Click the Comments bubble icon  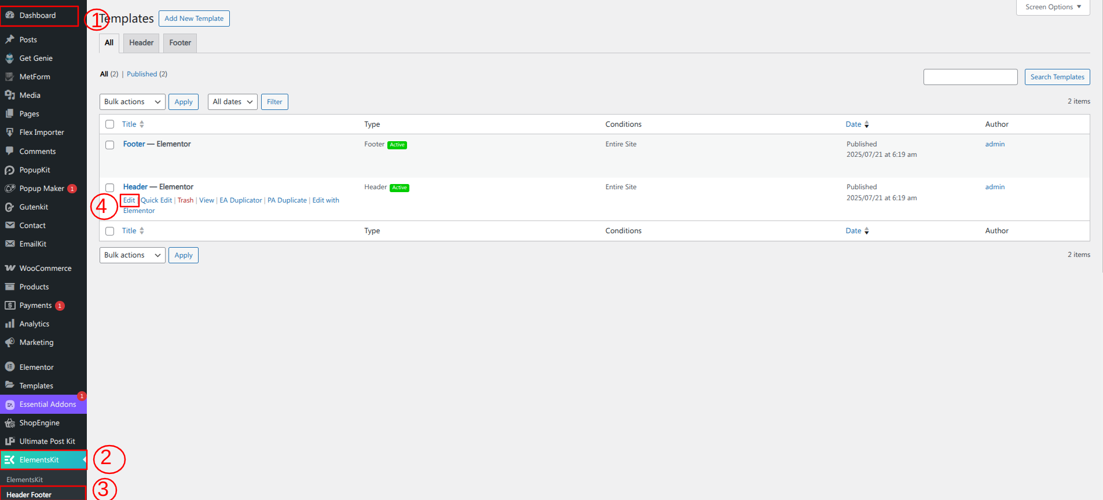pyautogui.click(x=10, y=151)
